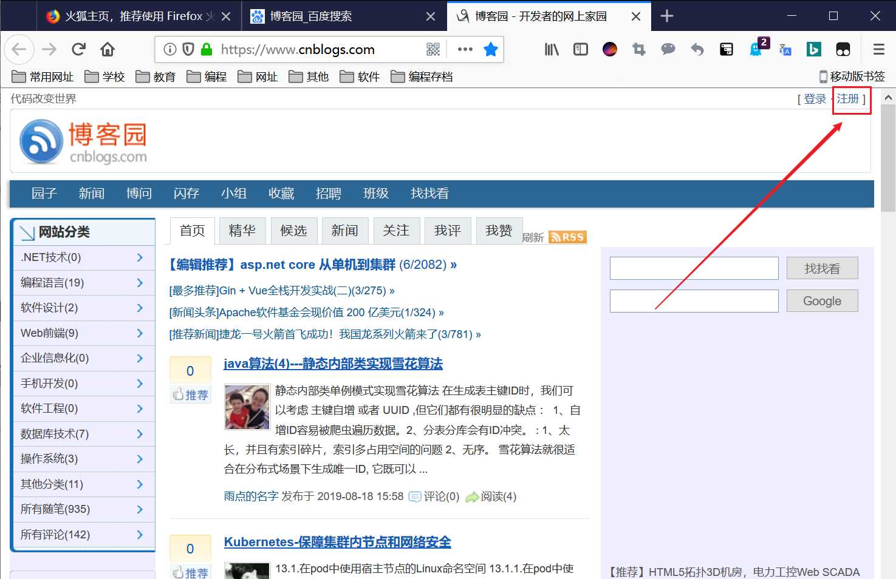896x579 pixels.
Task: Click the java算法 post author thumbnail
Action: point(247,407)
